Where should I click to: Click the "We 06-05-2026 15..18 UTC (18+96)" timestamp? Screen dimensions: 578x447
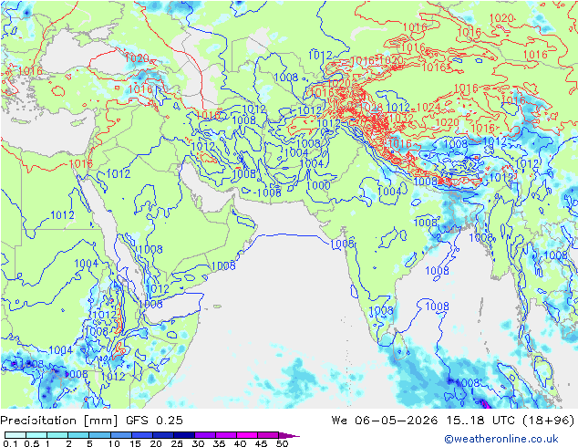(453, 421)
